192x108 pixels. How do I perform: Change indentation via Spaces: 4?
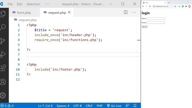[63, 106]
